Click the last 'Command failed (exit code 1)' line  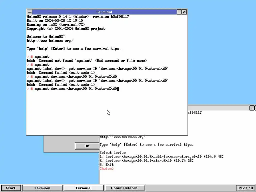click(61, 84)
